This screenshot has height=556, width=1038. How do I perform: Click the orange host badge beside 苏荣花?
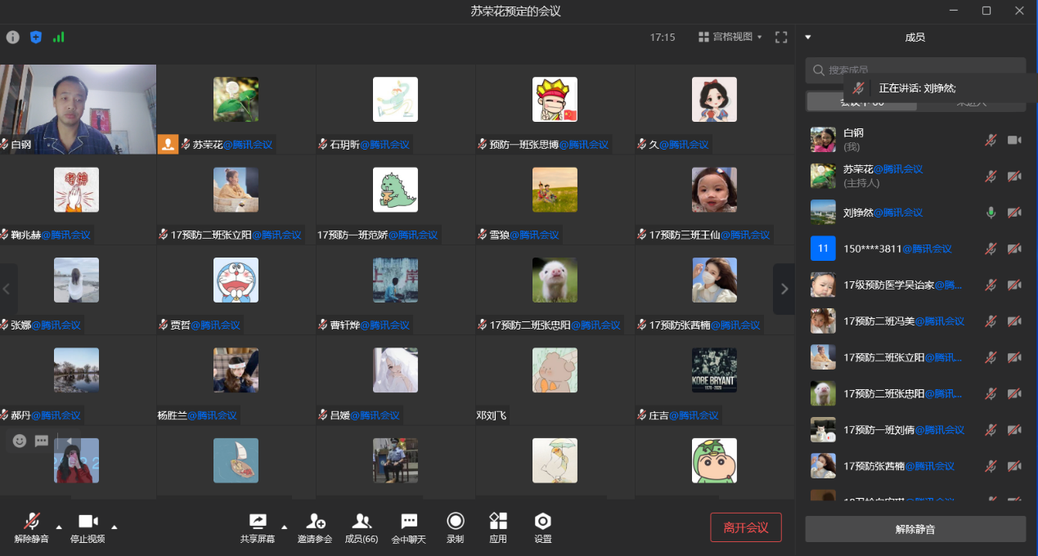click(x=168, y=145)
